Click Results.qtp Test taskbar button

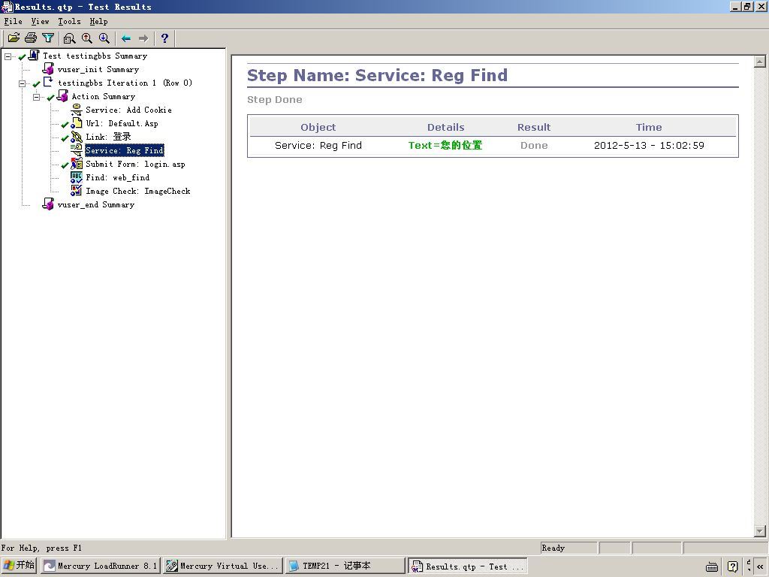(468, 566)
